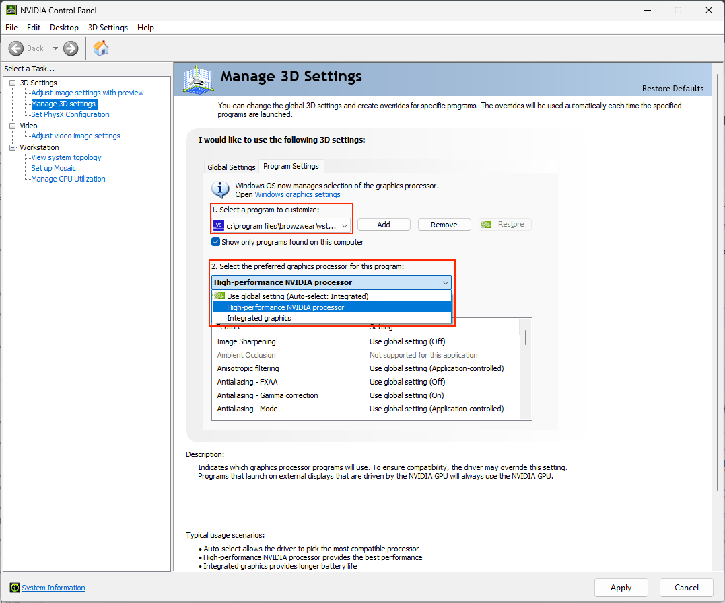Click the main panel vertical scrollbar
The image size is (725, 603).
(x=718, y=282)
